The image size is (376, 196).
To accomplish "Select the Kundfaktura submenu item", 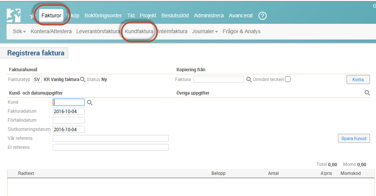I will (139, 31).
